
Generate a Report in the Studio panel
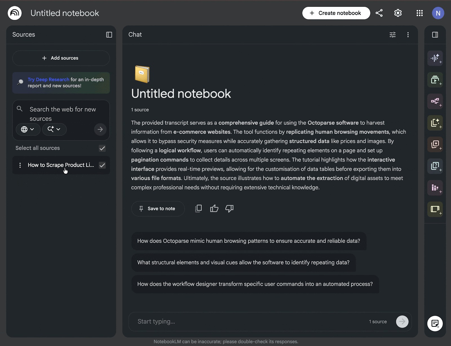click(x=435, y=123)
